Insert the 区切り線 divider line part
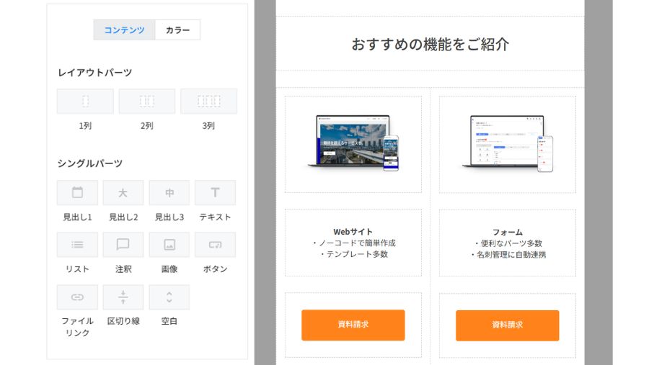This screenshot has height=365, width=649. click(123, 297)
